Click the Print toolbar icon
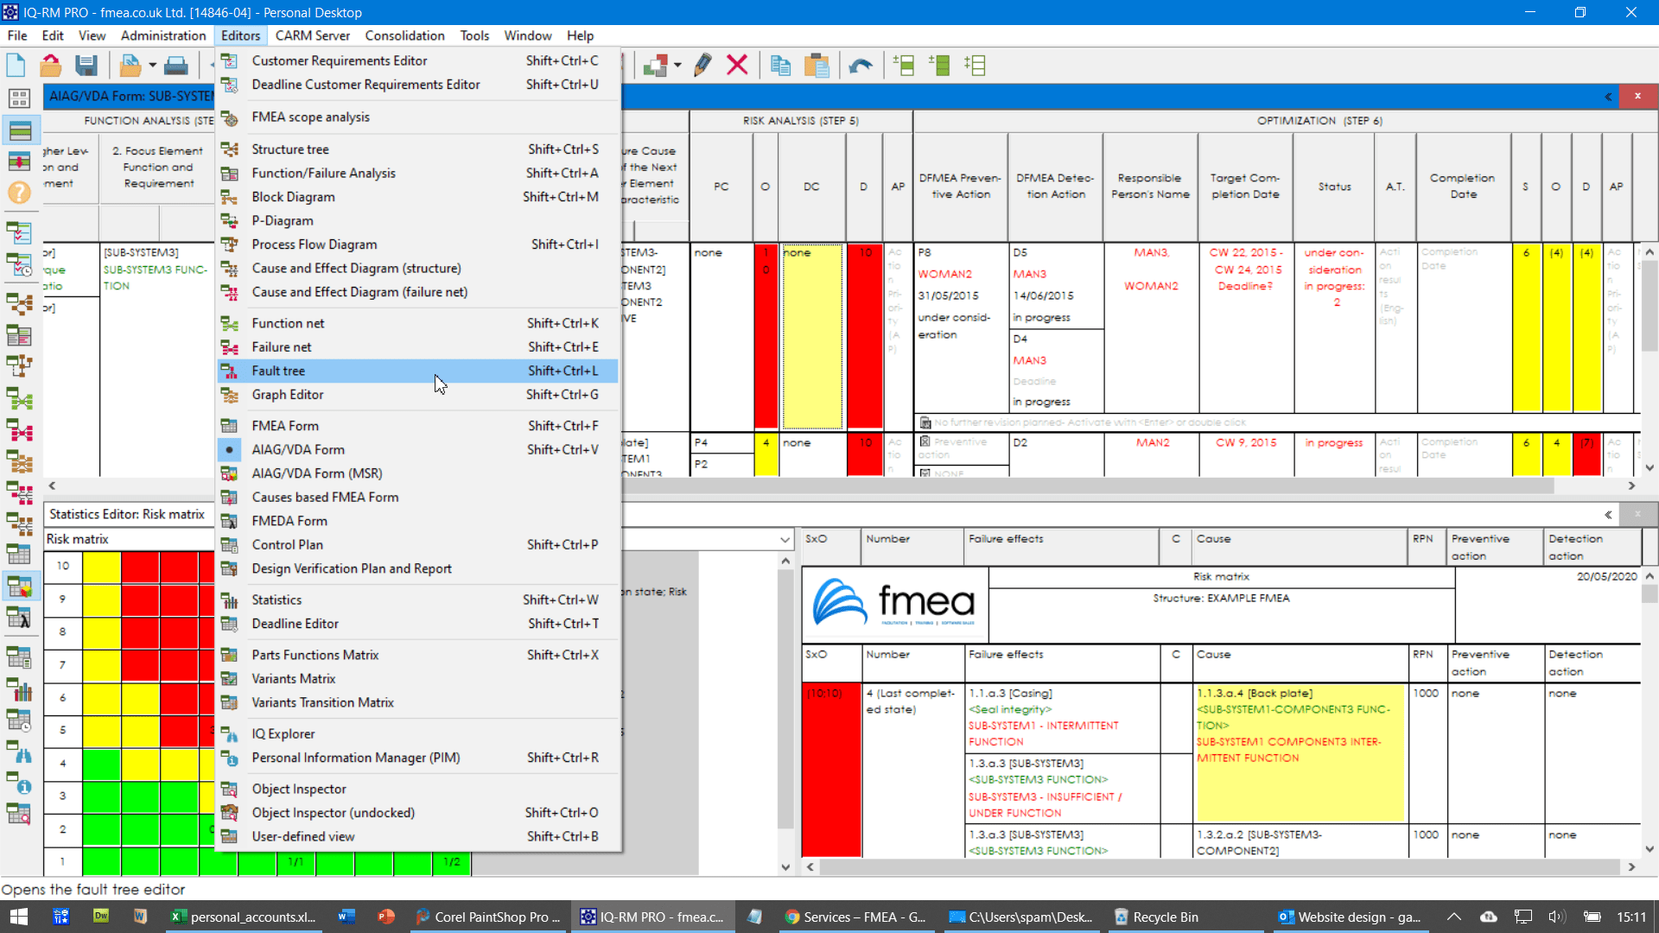The image size is (1659, 933). pos(176,66)
